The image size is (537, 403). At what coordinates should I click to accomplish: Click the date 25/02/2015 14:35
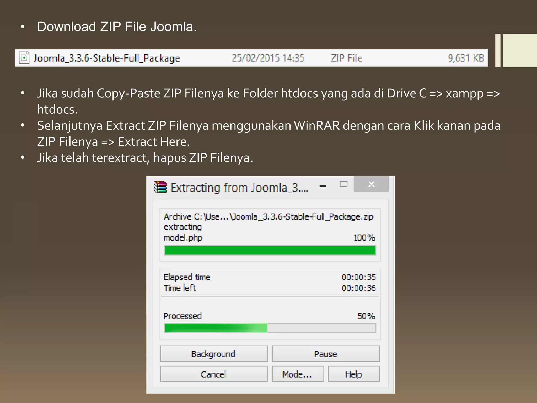(268, 58)
